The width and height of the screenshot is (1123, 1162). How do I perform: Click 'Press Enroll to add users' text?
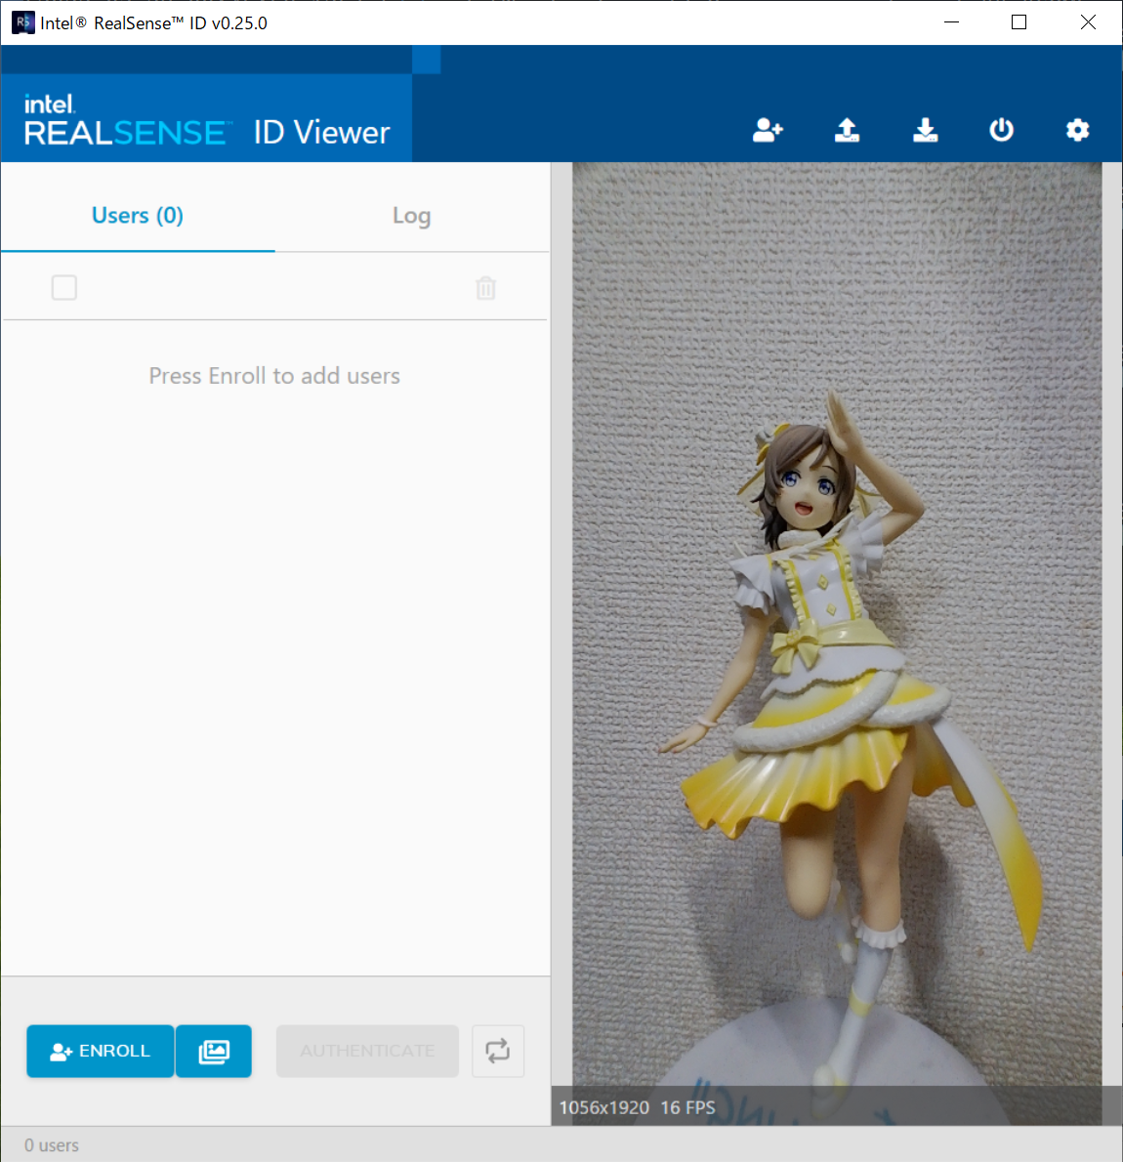point(274,376)
